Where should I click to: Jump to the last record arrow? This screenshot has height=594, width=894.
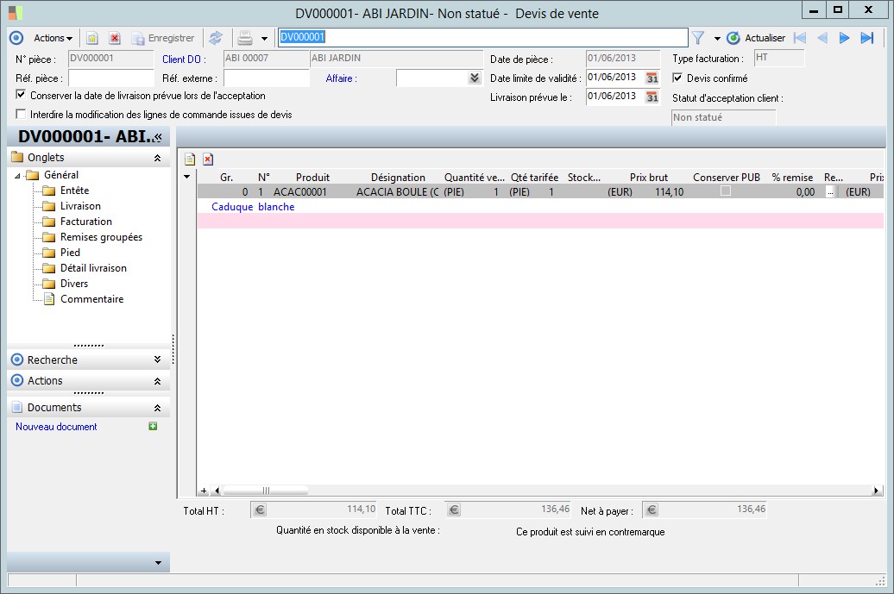pyautogui.click(x=867, y=38)
